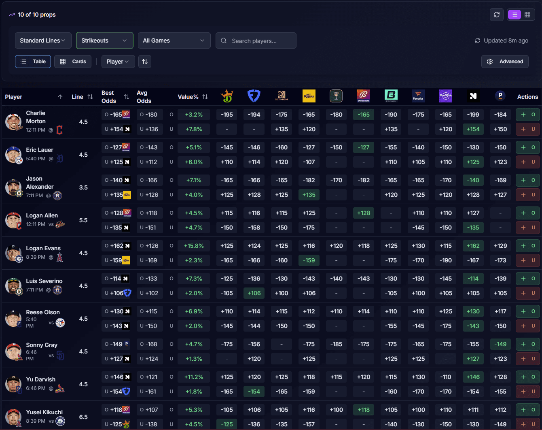Open the All Games filter dropdown
Viewport: 542px width, 430px height.
pos(174,40)
